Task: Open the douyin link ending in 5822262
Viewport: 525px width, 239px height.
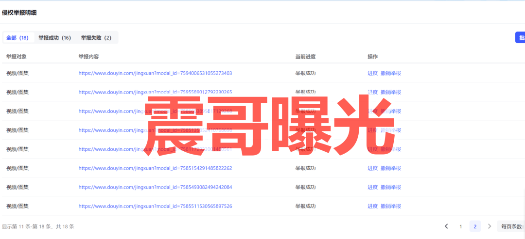Action: [x=155, y=168]
